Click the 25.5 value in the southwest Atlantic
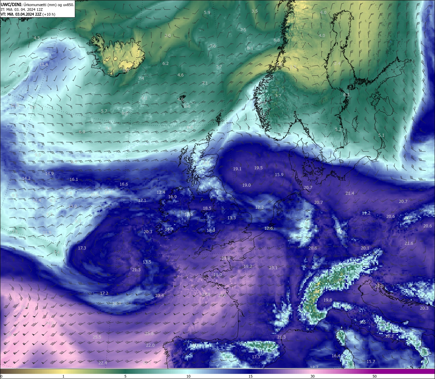The width and height of the screenshot is (435, 379). coord(97,337)
